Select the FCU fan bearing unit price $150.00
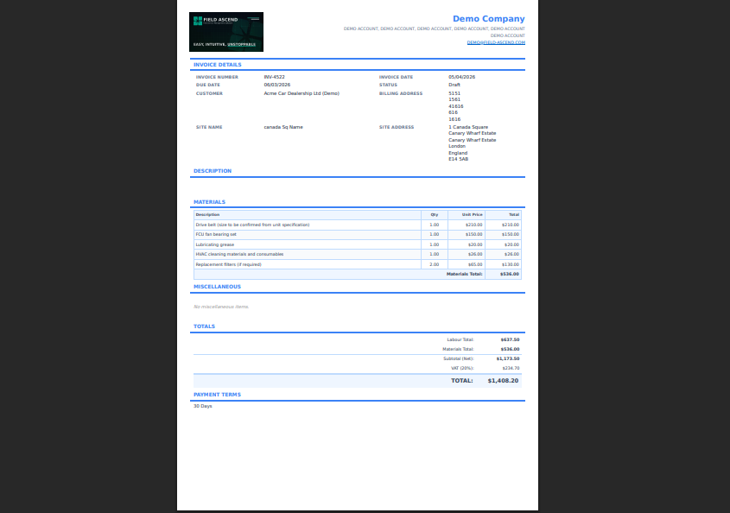 tap(474, 235)
